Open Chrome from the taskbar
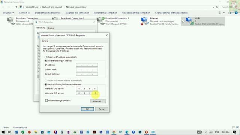240x135 pixels. 114,132
